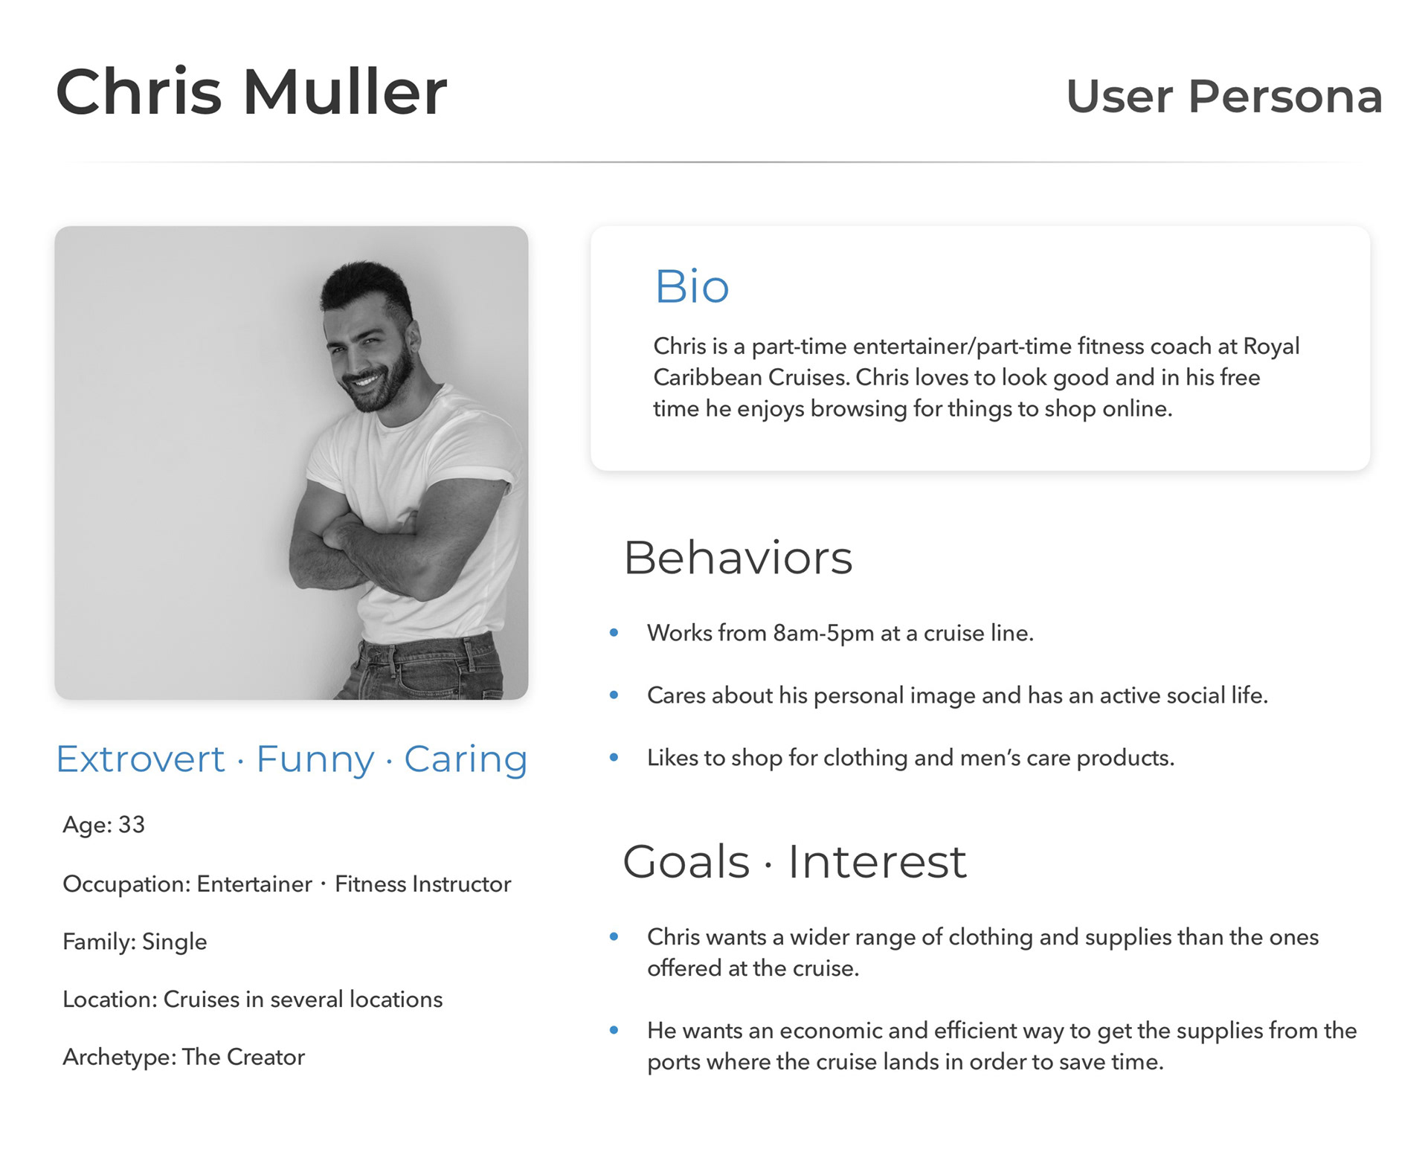1428x1152 pixels.
Task: Click the Family: Single line
Action: click(135, 942)
